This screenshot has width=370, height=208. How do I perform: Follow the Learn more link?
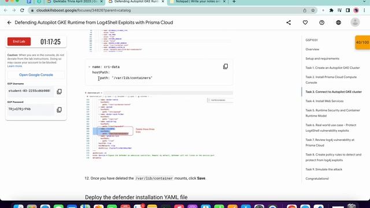14,66
